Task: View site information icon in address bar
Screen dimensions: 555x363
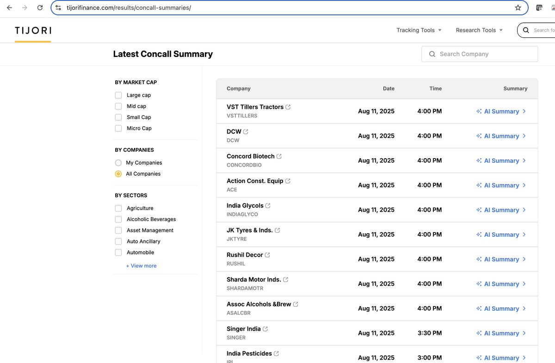Action: pos(58,8)
